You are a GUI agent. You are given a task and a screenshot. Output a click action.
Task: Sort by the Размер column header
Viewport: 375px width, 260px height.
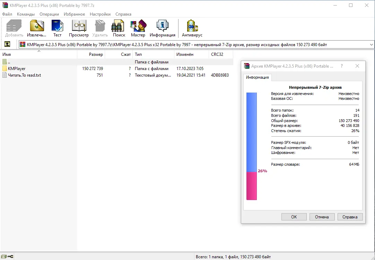(x=91, y=54)
